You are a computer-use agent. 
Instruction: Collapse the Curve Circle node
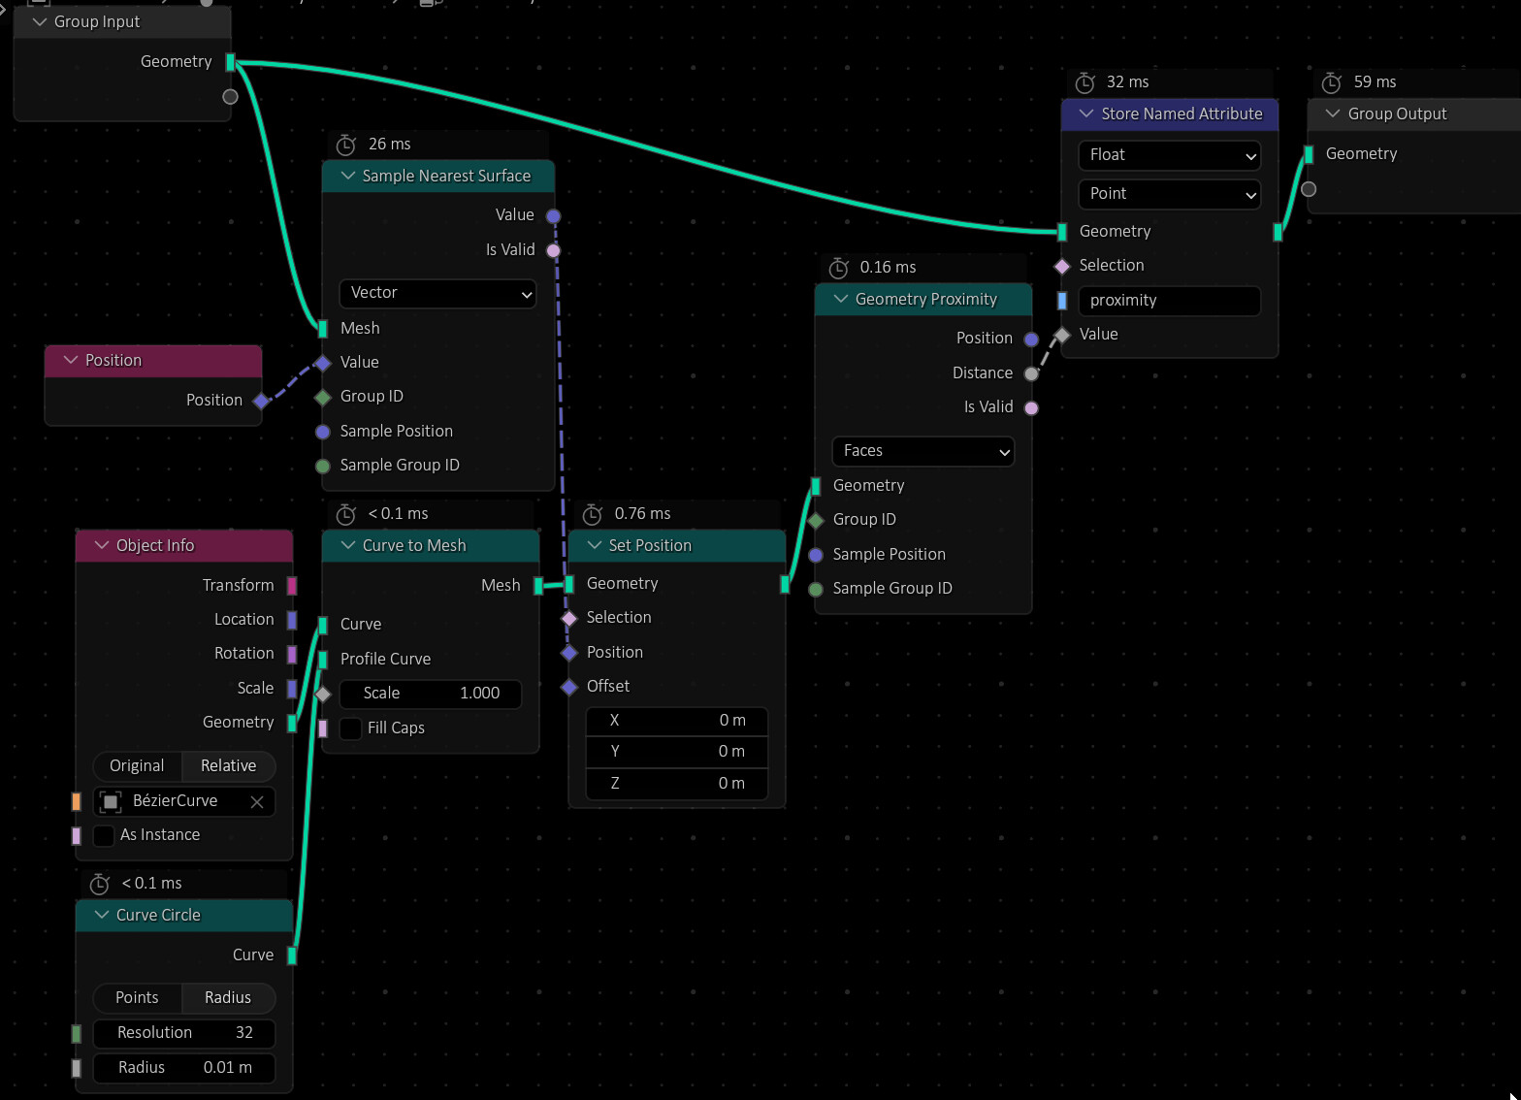pyautogui.click(x=102, y=915)
